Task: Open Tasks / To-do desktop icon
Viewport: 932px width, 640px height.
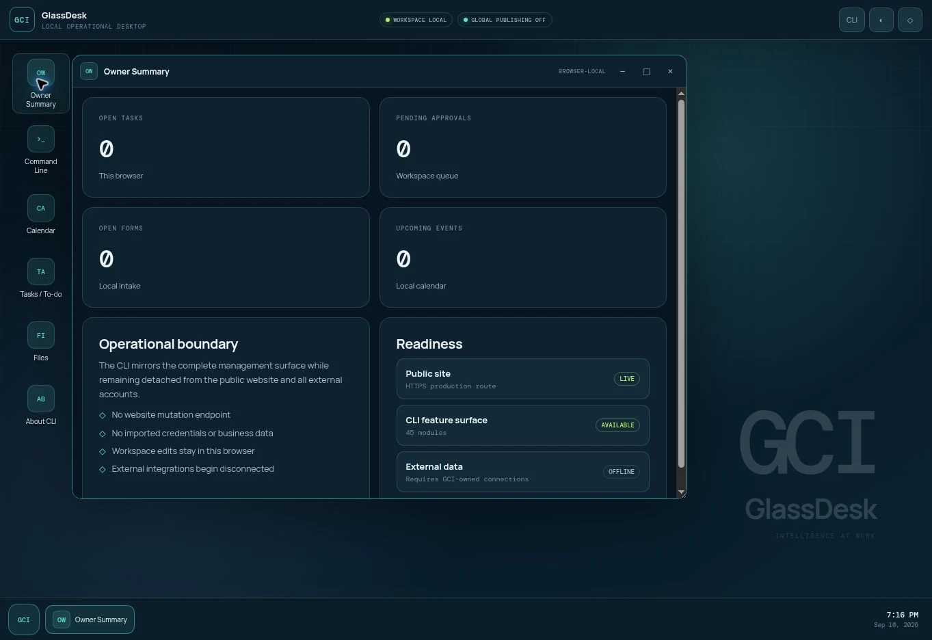Action: [41, 278]
